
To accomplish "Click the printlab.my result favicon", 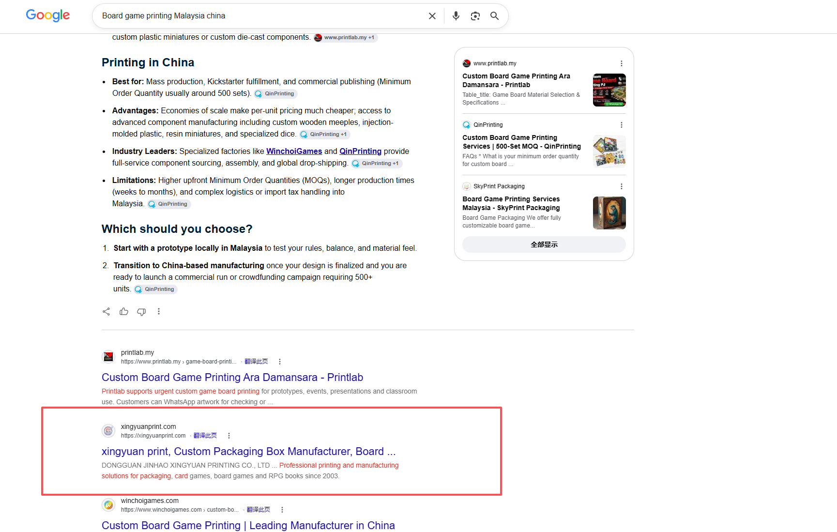I will 108,357.
